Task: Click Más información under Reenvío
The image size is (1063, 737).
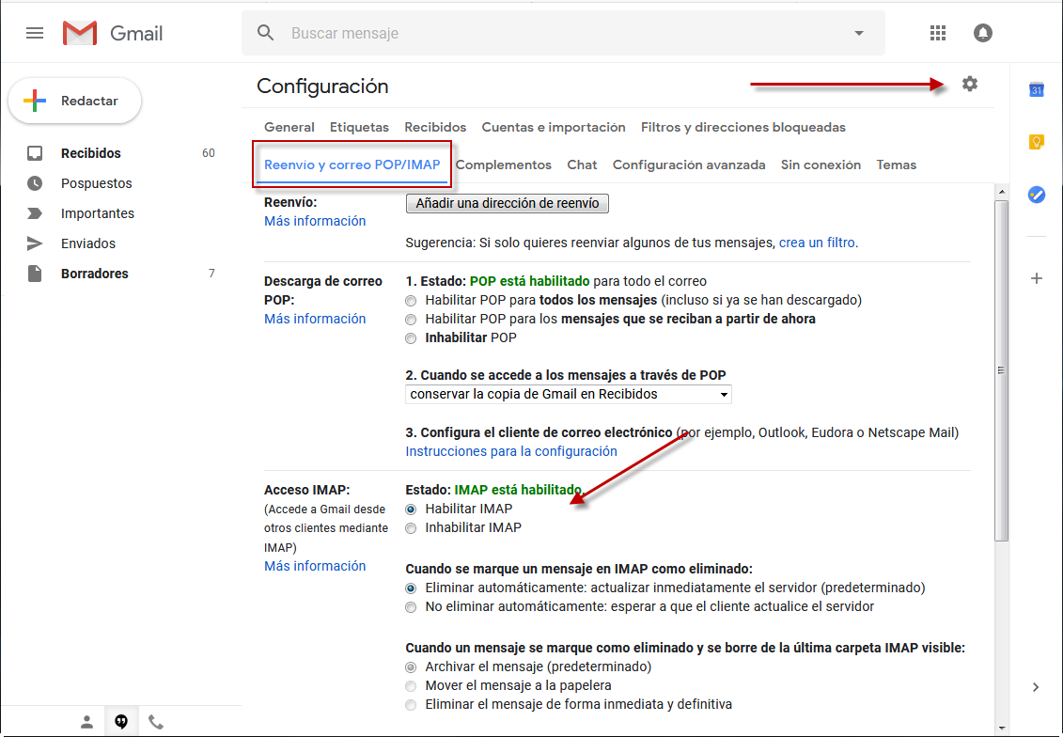Action: tap(315, 221)
